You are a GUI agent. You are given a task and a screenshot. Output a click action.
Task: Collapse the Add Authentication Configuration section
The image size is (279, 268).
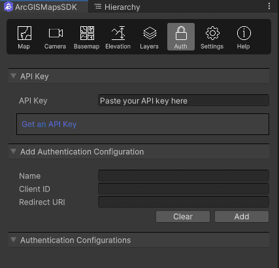coord(14,151)
